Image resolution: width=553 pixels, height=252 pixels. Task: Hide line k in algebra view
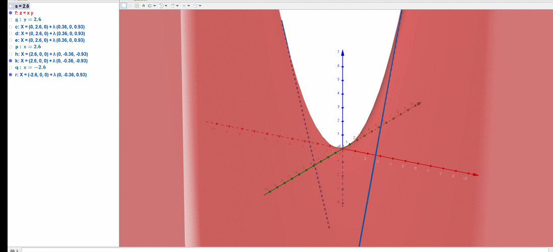click(11, 60)
